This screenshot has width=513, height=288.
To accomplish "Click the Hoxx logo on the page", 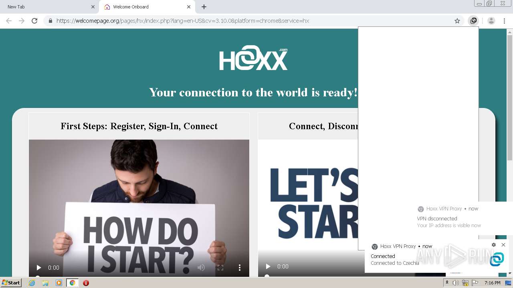I will (253, 58).
